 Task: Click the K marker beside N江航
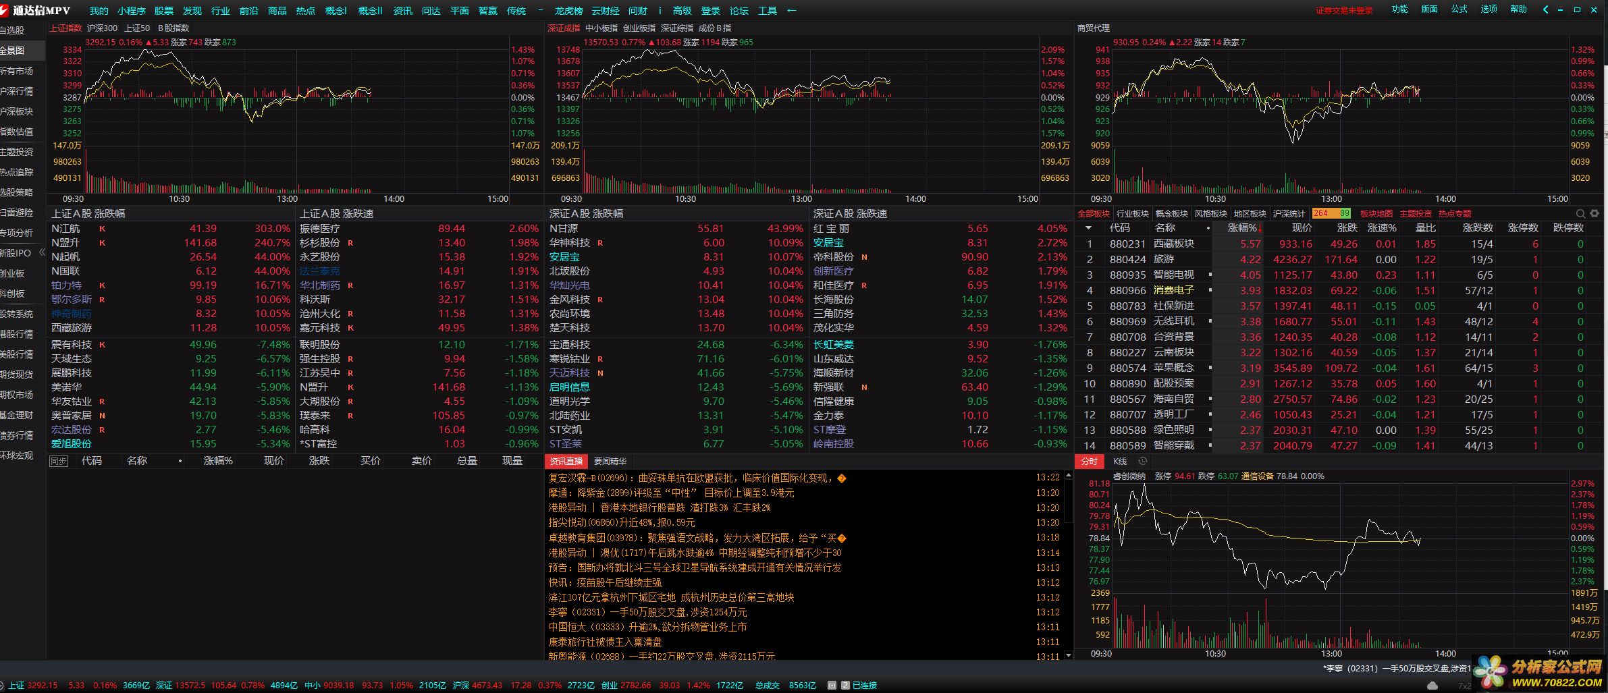[x=103, y=229]
